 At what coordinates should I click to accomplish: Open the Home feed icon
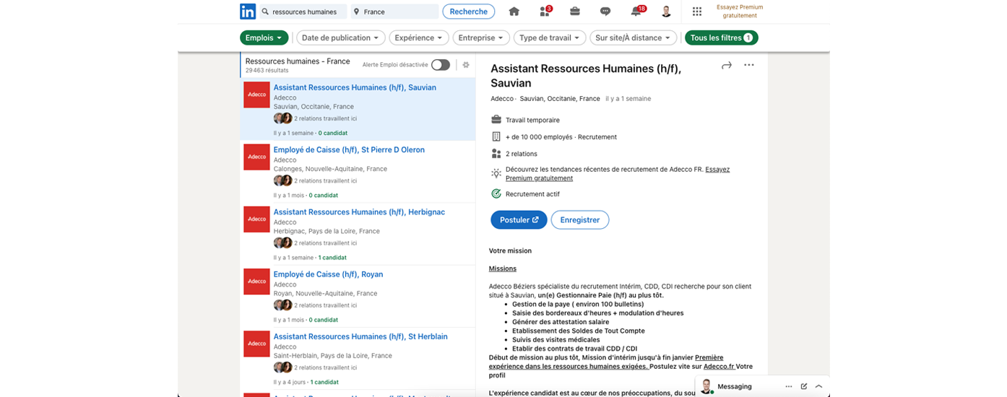point(514,12)
